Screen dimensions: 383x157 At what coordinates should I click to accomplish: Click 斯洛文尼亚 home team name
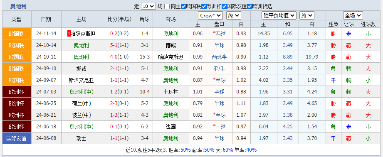[82, 80]
